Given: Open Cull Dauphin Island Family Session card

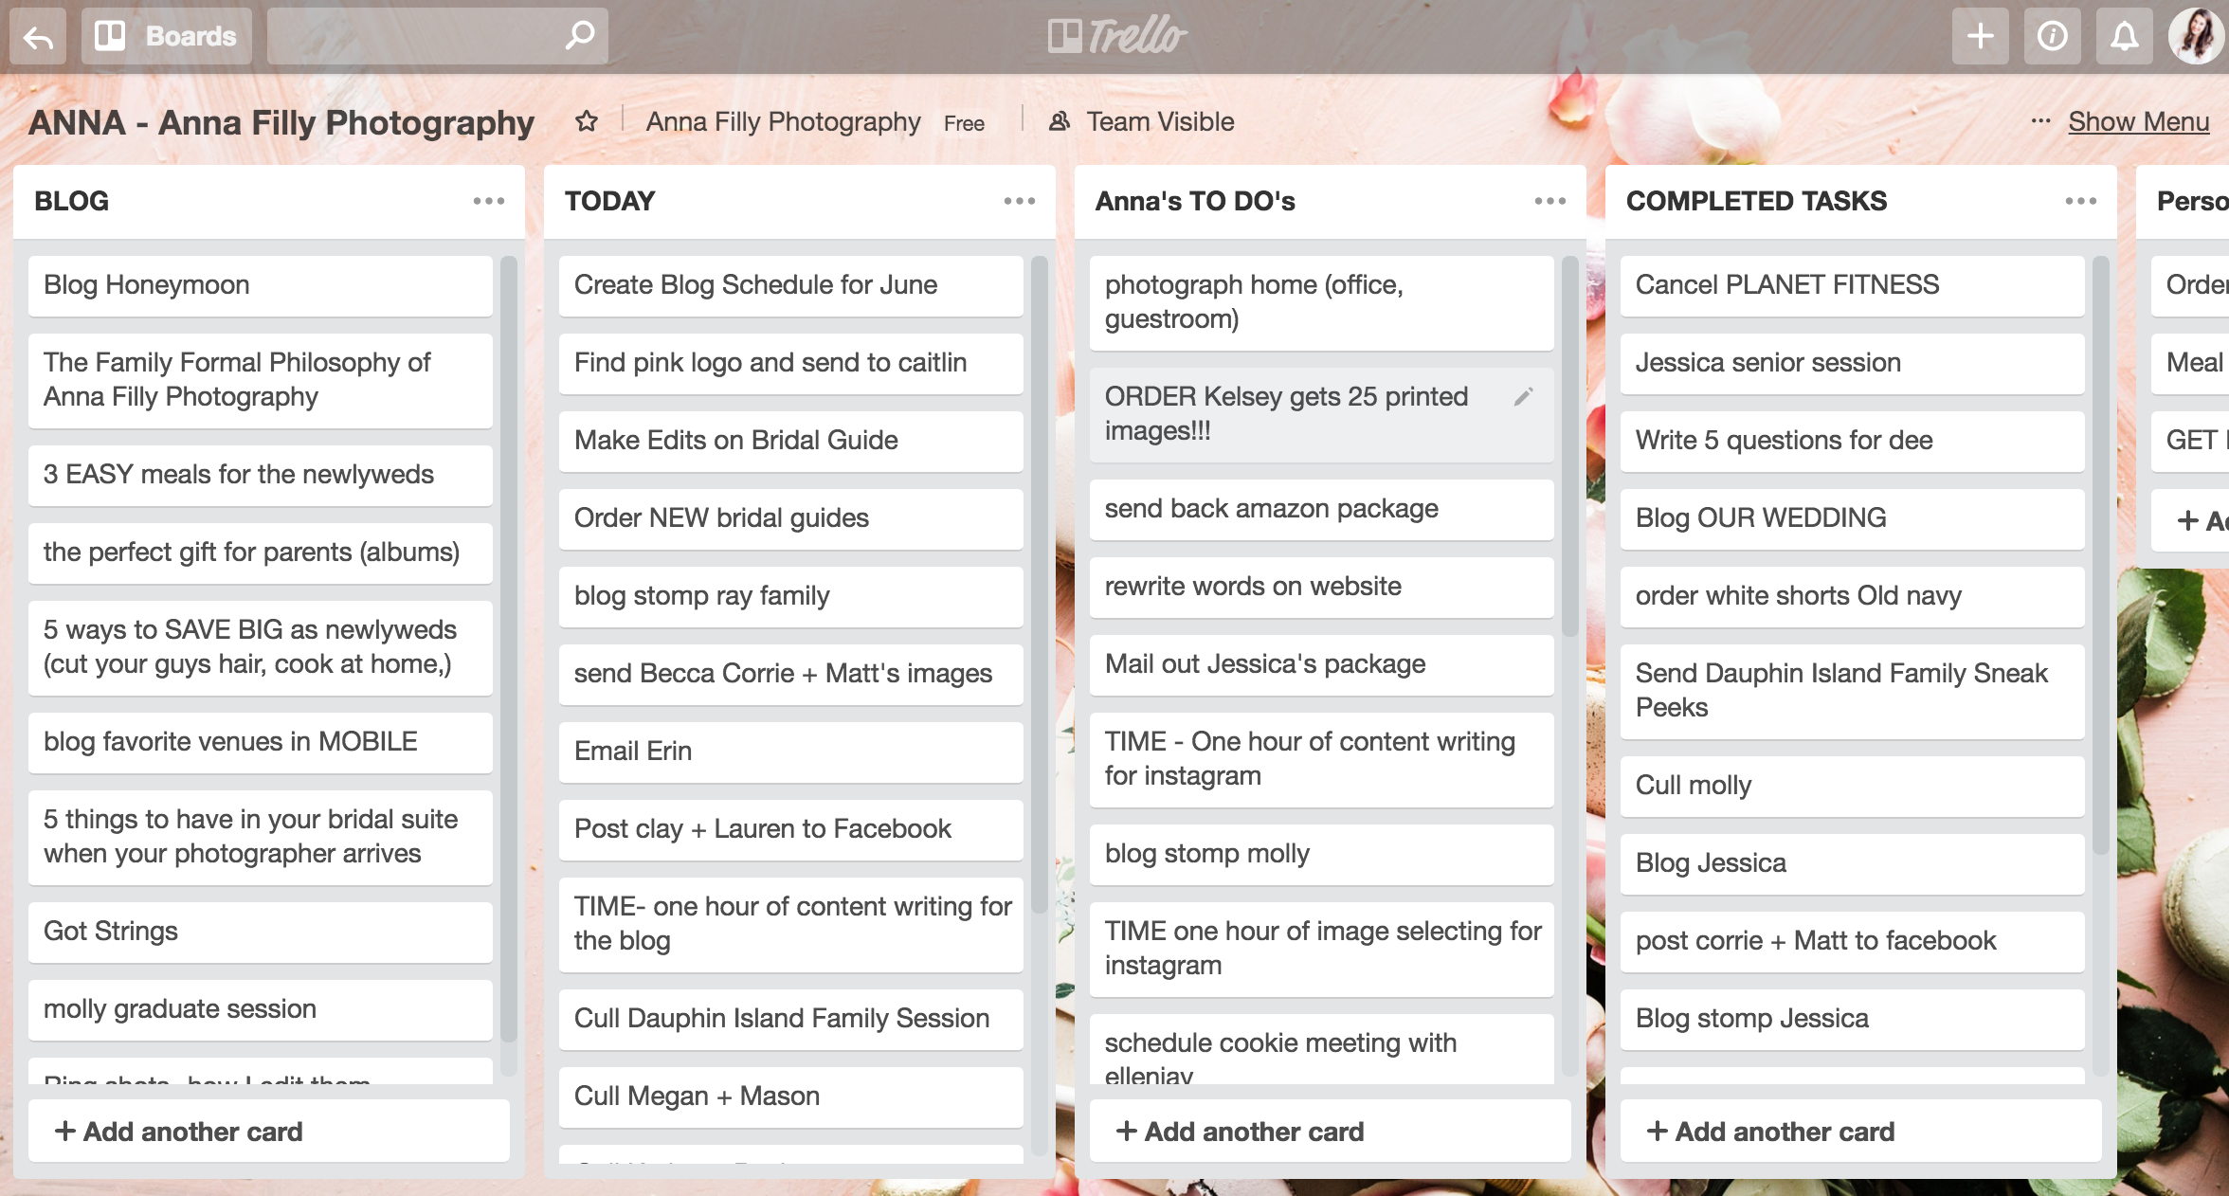Looking at the screenshot, I should point(791,1019).
